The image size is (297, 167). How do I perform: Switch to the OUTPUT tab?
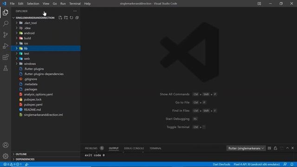[114, 148]
